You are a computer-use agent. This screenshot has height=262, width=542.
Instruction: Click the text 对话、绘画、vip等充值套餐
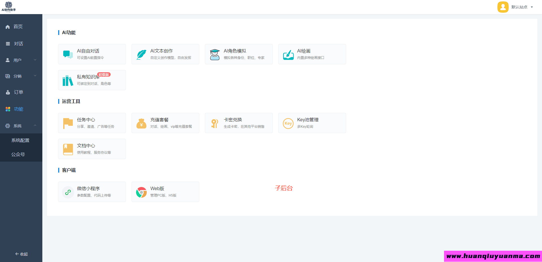click(x=171, y=127)
